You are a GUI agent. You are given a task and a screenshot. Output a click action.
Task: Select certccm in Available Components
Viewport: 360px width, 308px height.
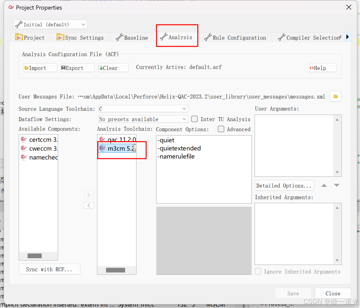point(39,140)
